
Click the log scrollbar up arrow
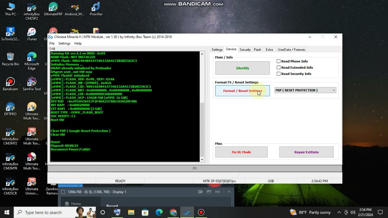pos(202,54)
